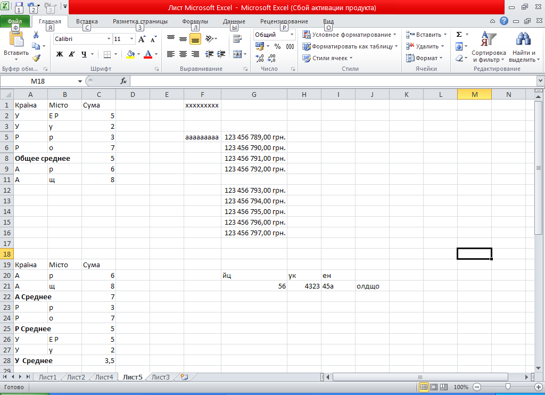Click the Fill down icon
545x395 pixels.
click(x=459, y=46)
